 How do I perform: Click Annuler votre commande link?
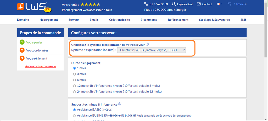40,66
